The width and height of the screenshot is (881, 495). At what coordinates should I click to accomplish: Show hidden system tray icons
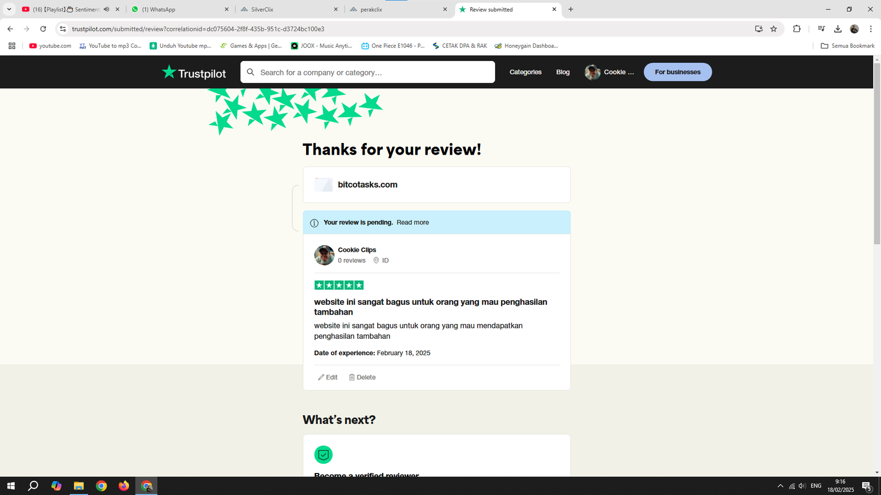coord(780,486)
